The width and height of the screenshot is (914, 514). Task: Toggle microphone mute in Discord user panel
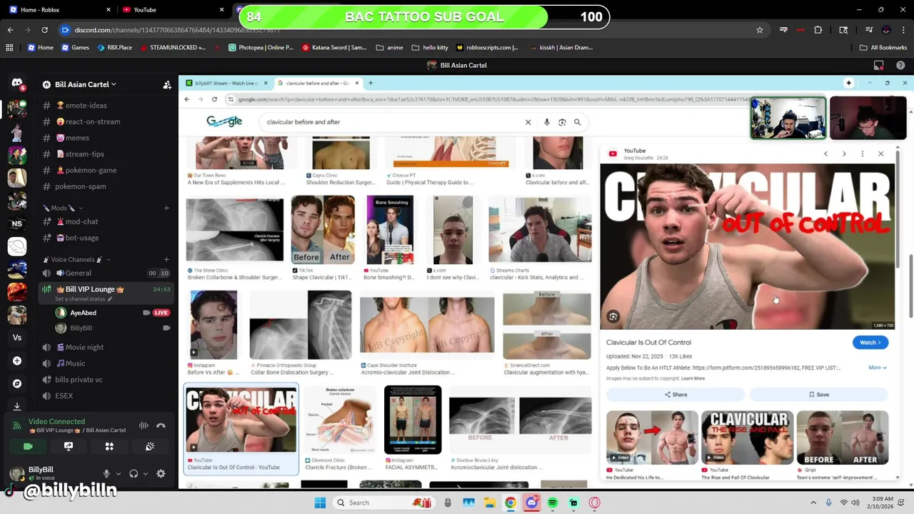click(x=106, y=473)
